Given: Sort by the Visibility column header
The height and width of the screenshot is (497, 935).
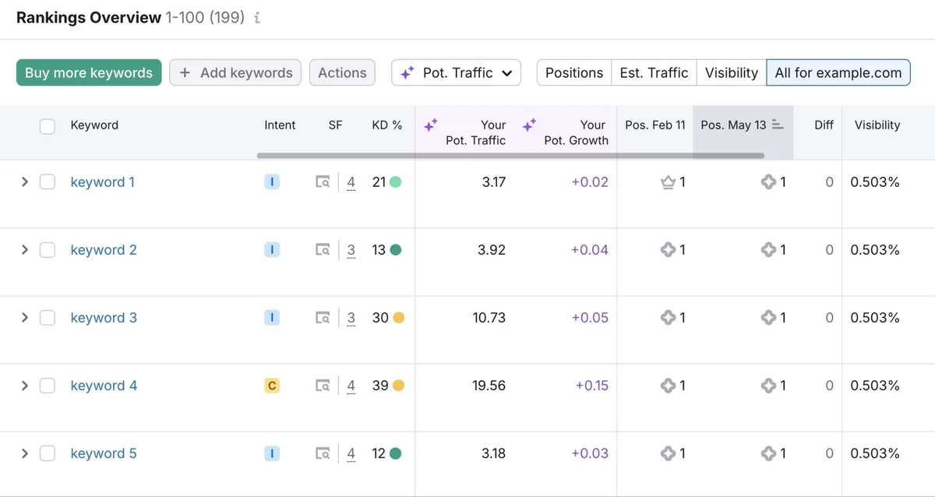Looking at the screenshot, I should 877,125.
